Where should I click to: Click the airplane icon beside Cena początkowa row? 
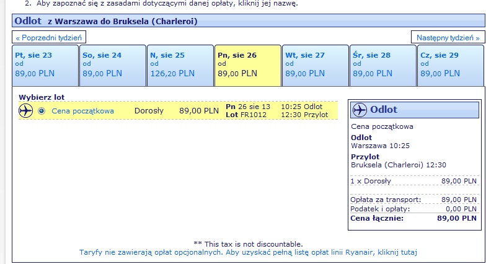(x=26, y=110)
